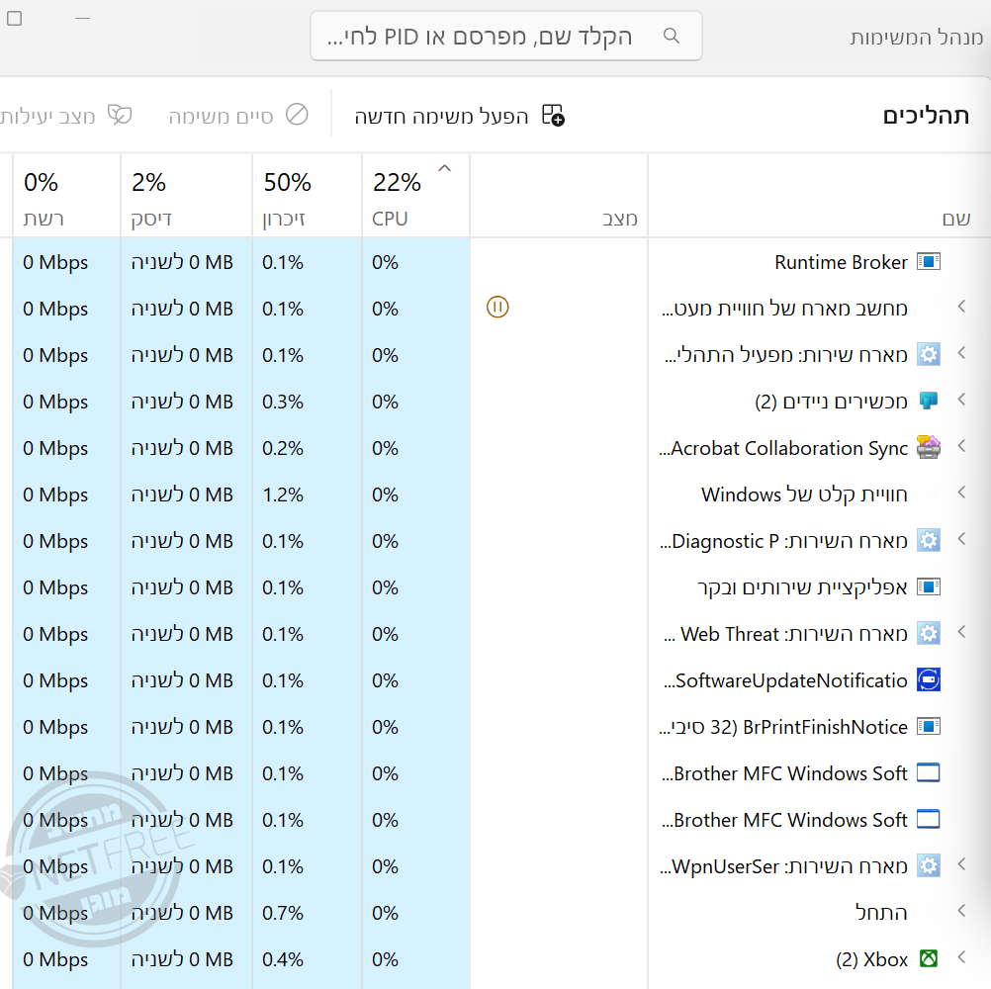This screenshot has width=991, height=989.
Task: Expand the מארח שירות: מפעיל התהלי row
Action: [962, 353]
